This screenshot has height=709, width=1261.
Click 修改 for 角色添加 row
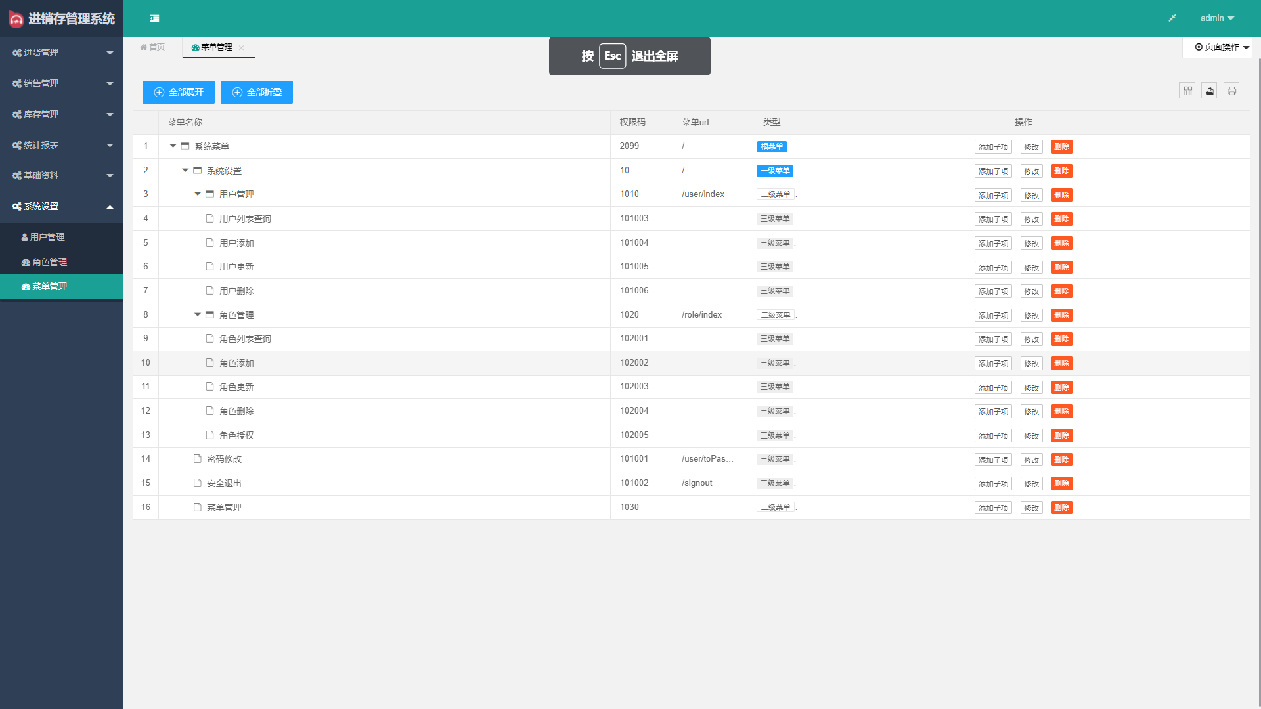[1032, 364]
